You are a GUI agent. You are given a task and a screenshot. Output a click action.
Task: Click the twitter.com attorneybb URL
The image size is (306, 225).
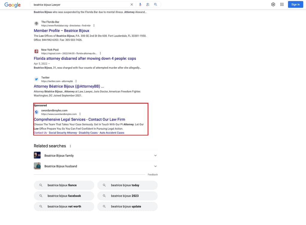pyautogui.click(x=57, y=81)
